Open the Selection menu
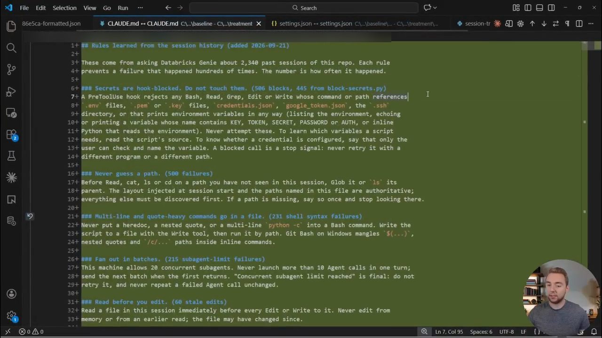The image size is (602, 338). [x=64, y=8]
